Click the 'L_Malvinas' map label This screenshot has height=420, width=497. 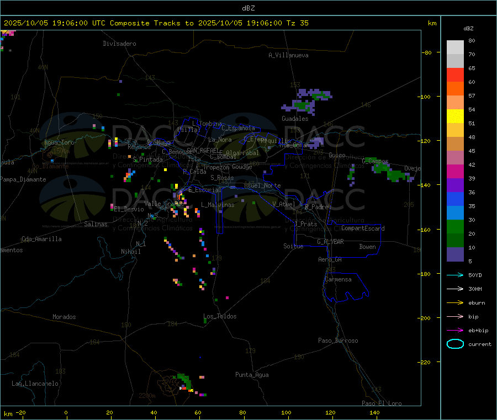click(x=218, y=205)
